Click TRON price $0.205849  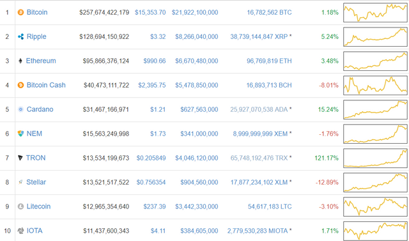pos(151,158)
